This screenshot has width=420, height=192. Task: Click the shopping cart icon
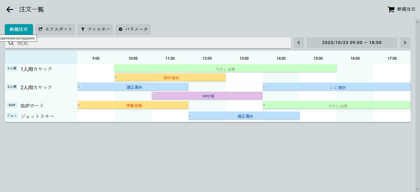coord(391,9)
